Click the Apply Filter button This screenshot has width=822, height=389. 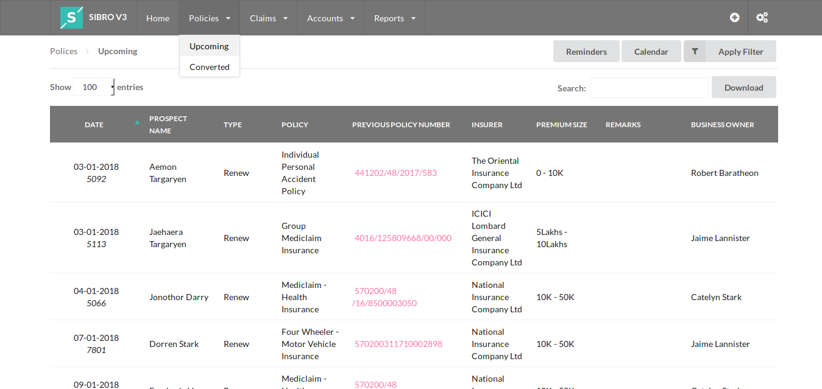pyautogui.click(x=740, y=52)
